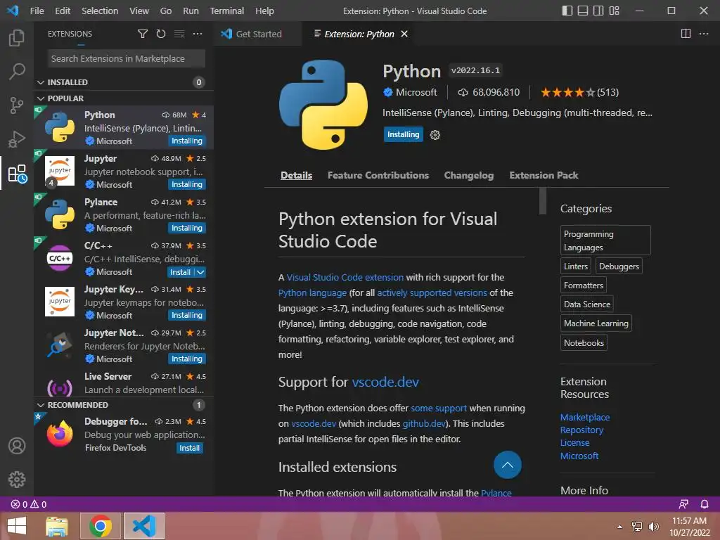
Task: Switch to the Get Started tab
Action: point(258,34)
